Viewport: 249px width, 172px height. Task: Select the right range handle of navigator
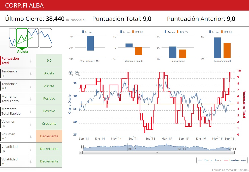[231, 147]
